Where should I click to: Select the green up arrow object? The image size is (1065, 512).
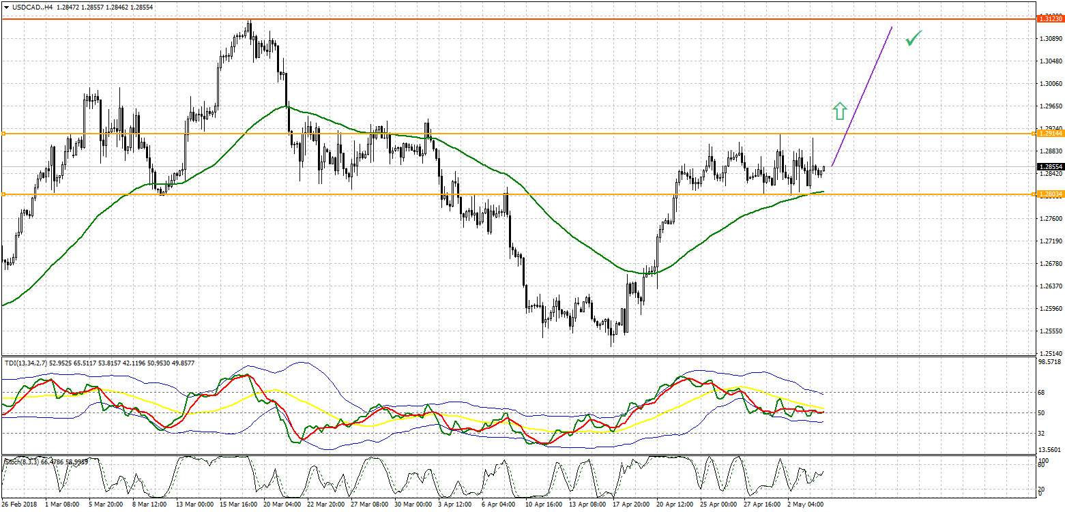point(839,111)
